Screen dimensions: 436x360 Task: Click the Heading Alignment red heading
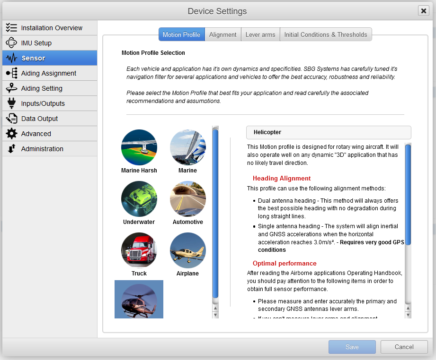[x=281, y=178]
